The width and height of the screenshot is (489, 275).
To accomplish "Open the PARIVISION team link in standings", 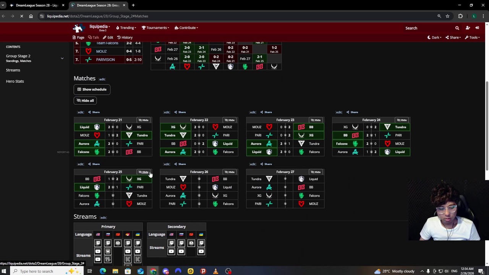I will [x=105, y=60].
